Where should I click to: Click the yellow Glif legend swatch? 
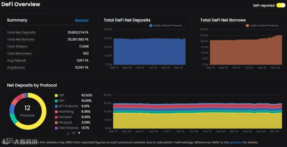click(x=56, y=95)
